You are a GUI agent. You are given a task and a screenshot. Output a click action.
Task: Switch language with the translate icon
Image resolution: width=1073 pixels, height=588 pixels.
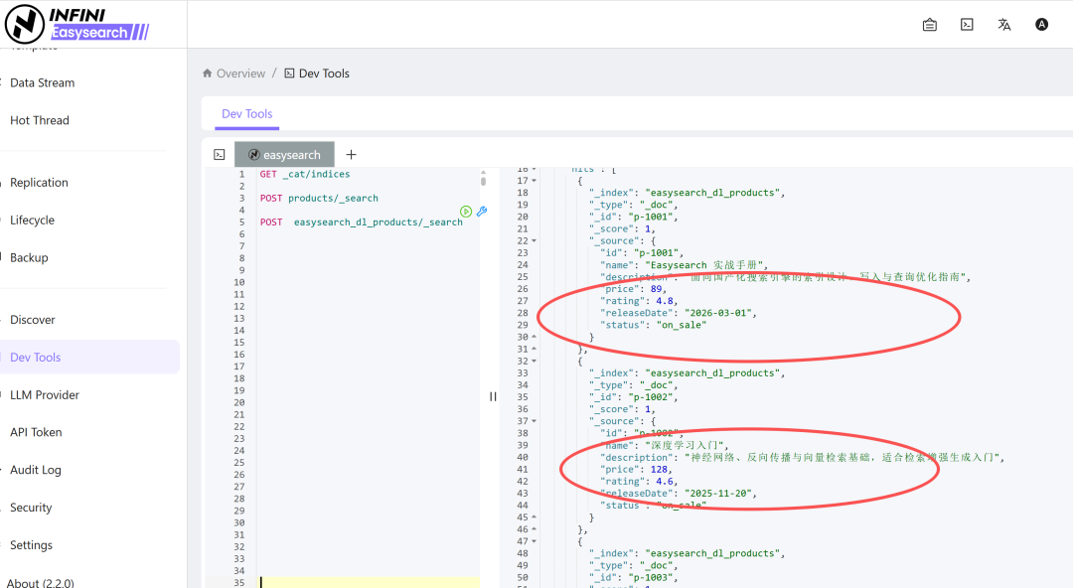[x=1003, y=25]
